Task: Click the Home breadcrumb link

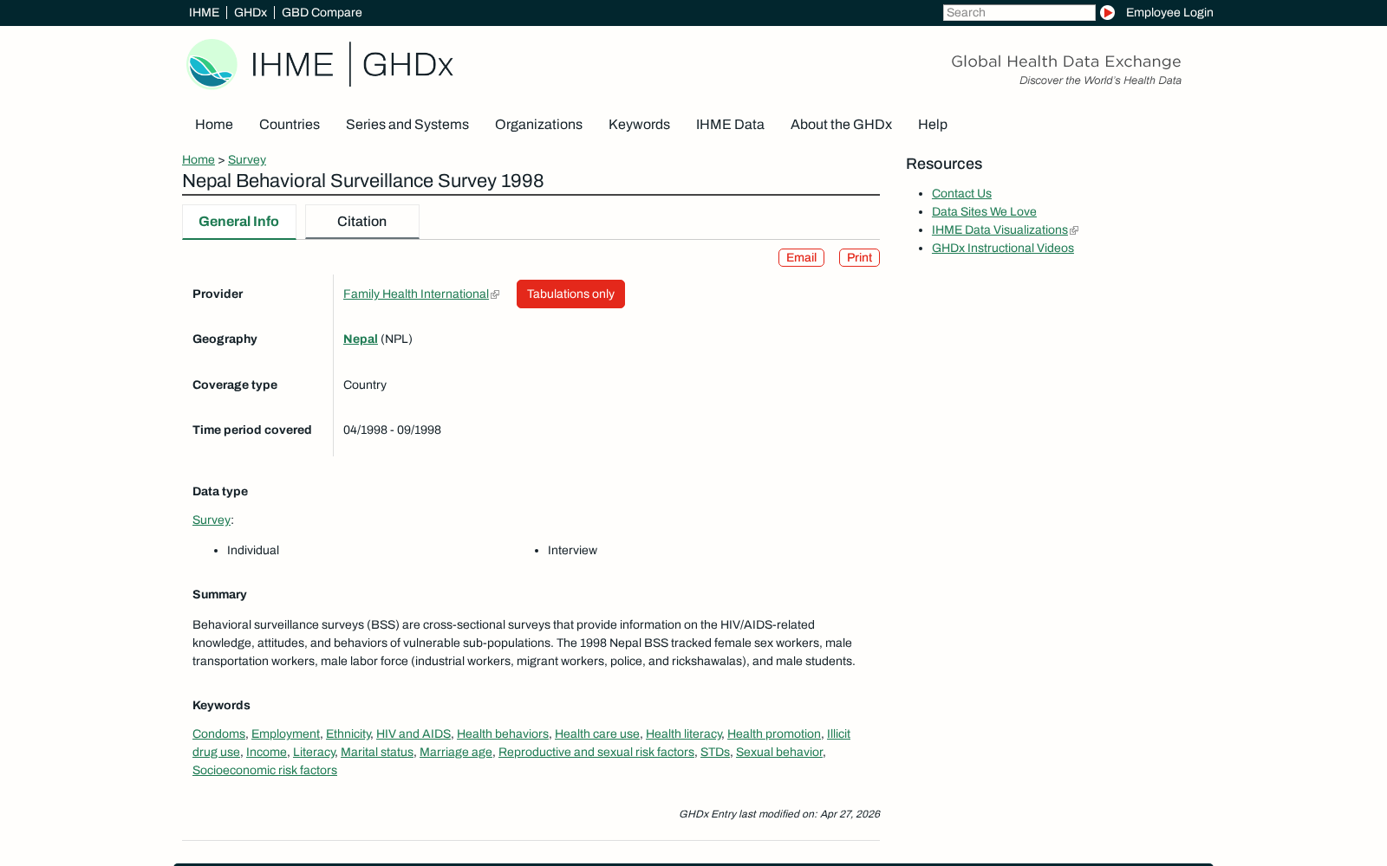Action: point(199,160)
